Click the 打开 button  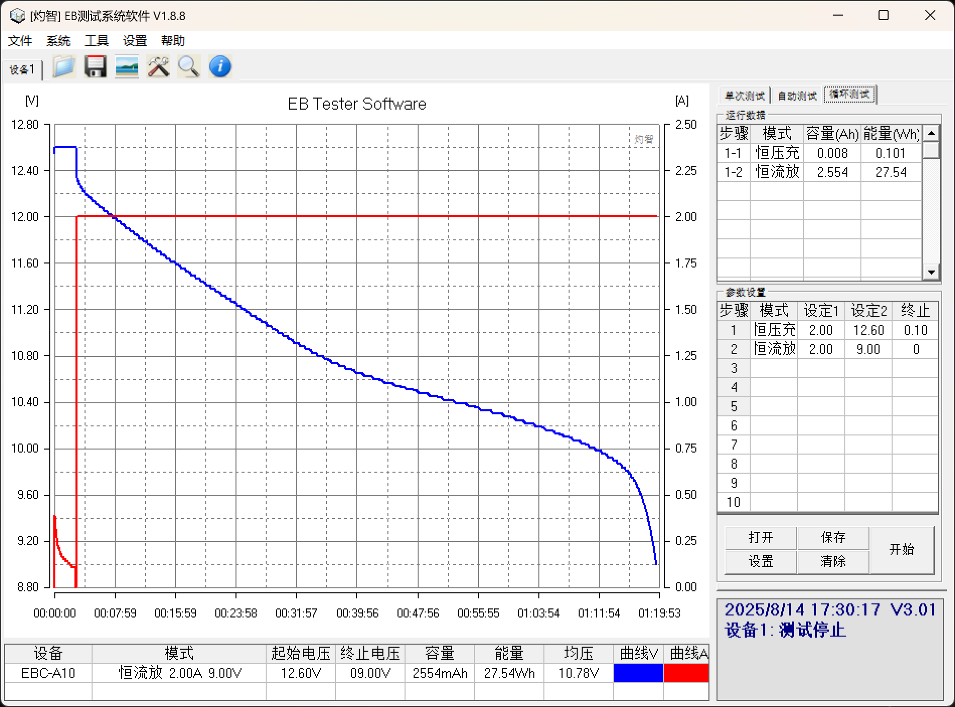761,538
